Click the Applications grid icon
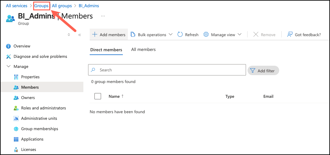This screenshot has width=330, height=155. tap(16, 139)
